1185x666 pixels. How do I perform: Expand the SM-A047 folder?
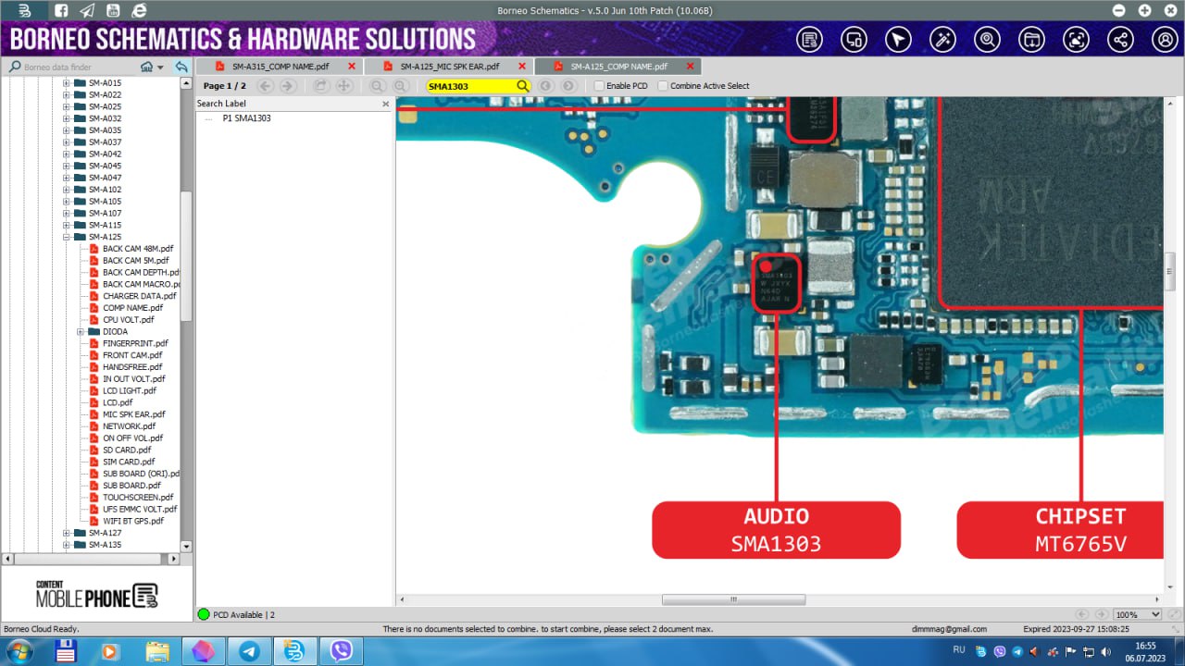click(67, 178)
